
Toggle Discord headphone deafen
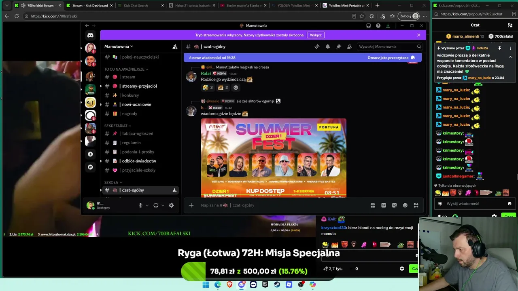(156, 205)
